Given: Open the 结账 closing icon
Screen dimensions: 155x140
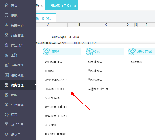Looking at the screenshot, I should point(6,95).
